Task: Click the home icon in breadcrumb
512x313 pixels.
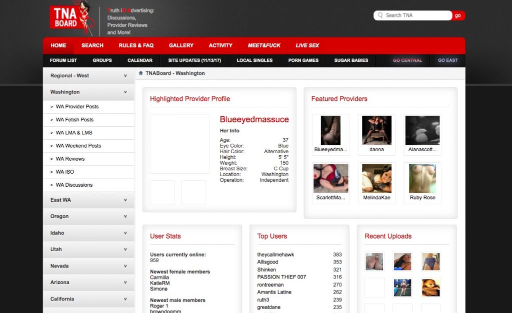Action: tap(140, 73)
